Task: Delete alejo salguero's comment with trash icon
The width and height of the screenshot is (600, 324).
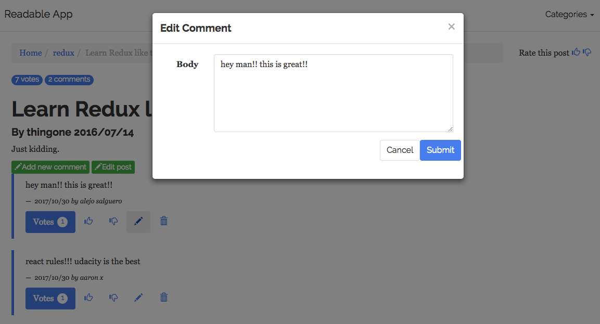Action: tap(164, 221)
